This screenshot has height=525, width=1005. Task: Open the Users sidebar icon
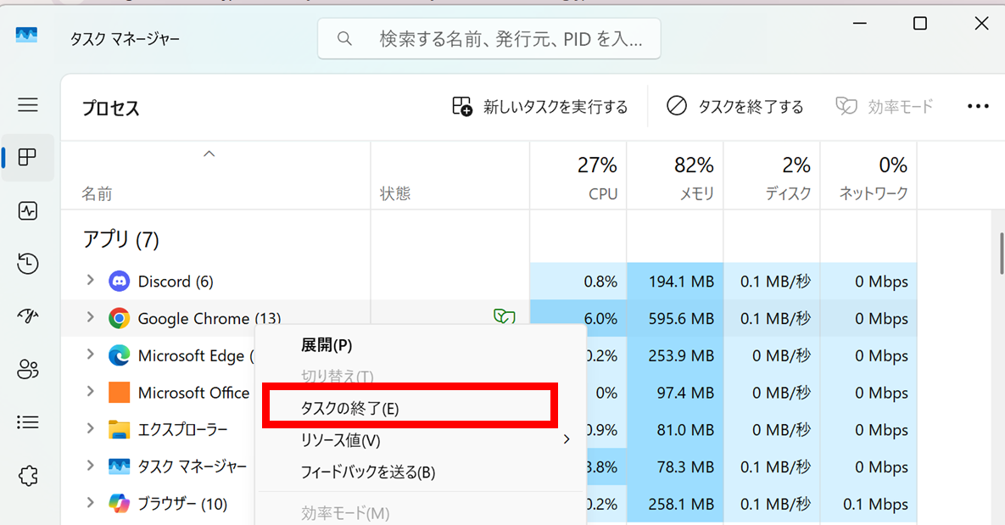coord(27,369)
